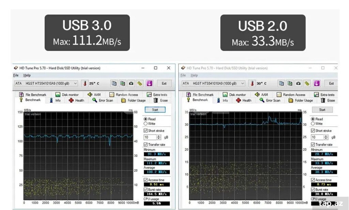Click Burst rate value 164.5 MB/s
Image resolution: width=349 pixels, height=210 pixels.
[x=157, y=194]
